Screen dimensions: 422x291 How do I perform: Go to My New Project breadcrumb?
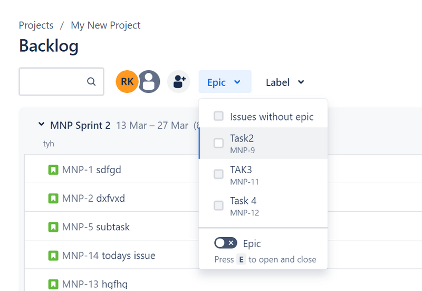[105, 25]
